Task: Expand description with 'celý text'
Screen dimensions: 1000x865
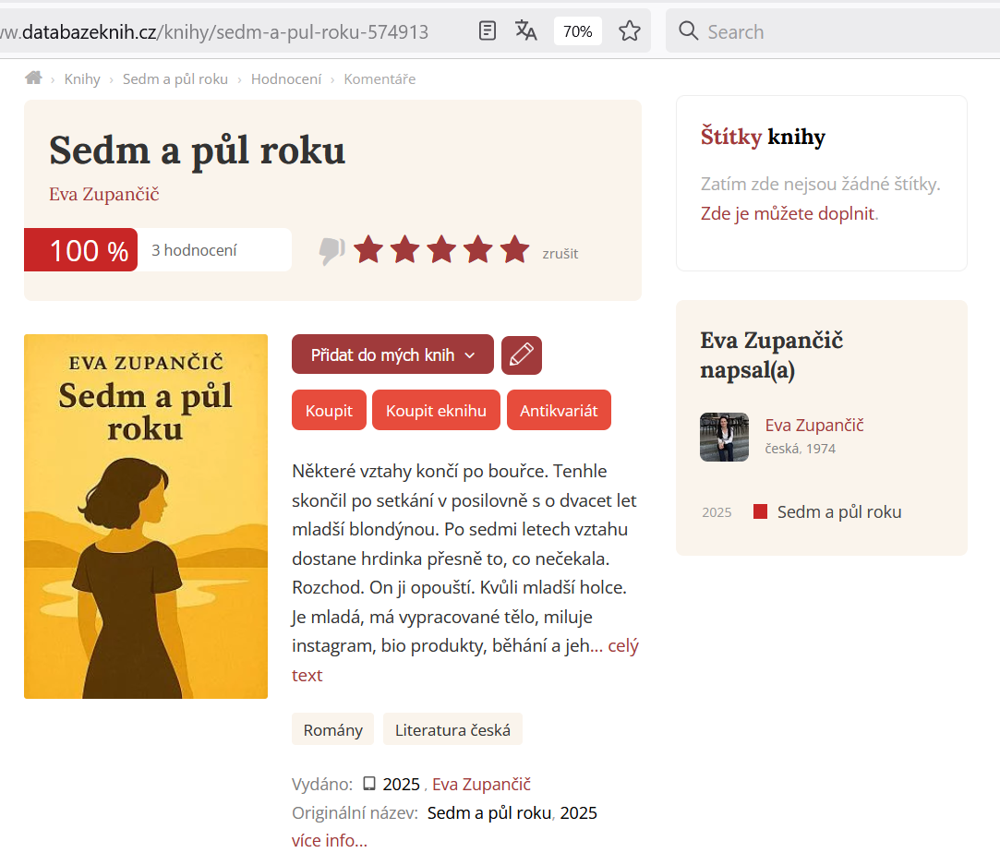Action: 623,645
